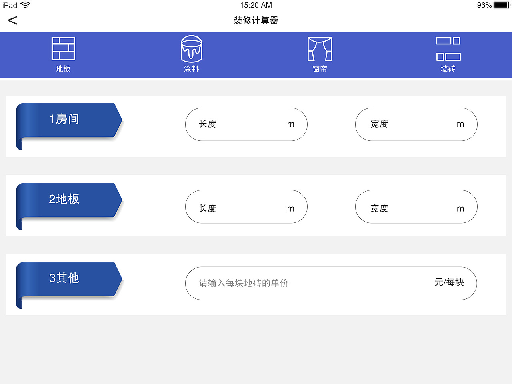This screenshot has width=512, height=384.
Task: Click the tile unit price input field
Action: coord(330,283)
